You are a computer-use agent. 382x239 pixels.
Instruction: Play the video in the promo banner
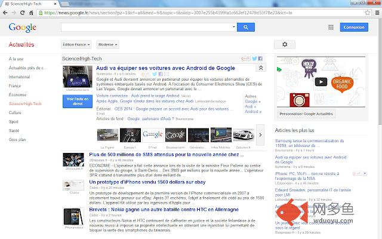click(x=321, y=82)
